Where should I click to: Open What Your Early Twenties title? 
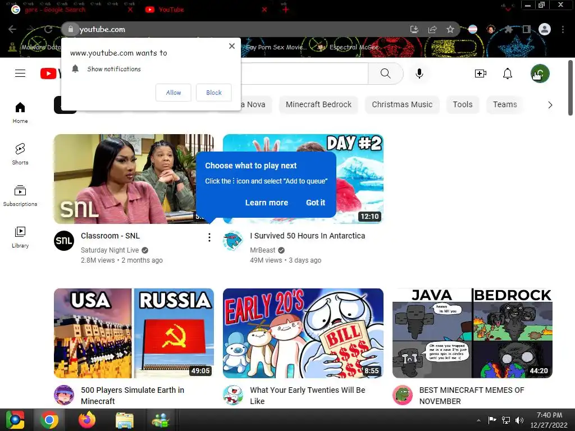coord(308,396)
